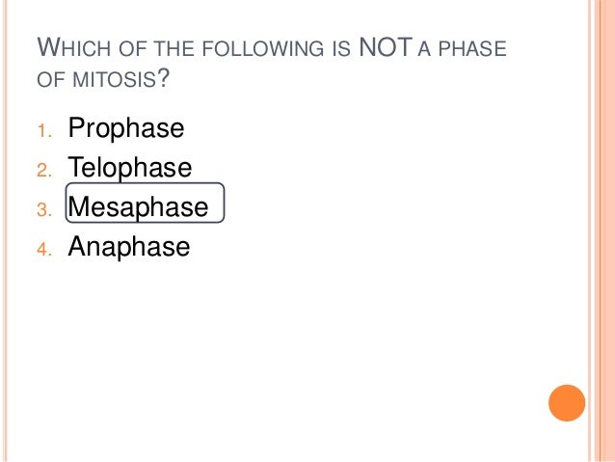This screenshot has height=462, width=615.
Task: Select the Prophase answer option
Action: pos(126,128)
